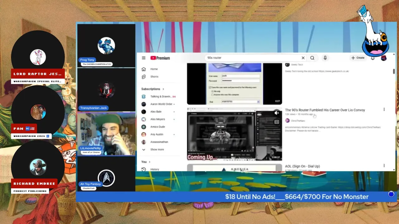399x224 pixels.
Task: Select Alex Meyers in subscriptions list
Action: [157, 119]
